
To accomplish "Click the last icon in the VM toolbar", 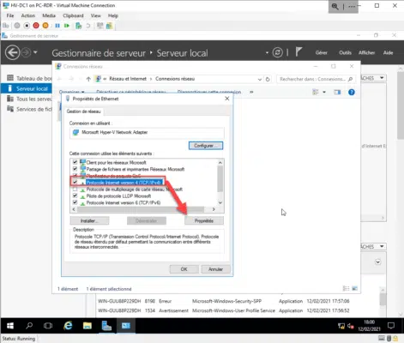I will coord(109,26).
